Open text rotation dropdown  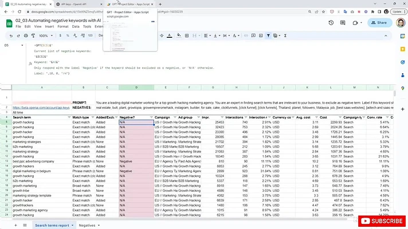pyautogui.click(x=236, y=35)
